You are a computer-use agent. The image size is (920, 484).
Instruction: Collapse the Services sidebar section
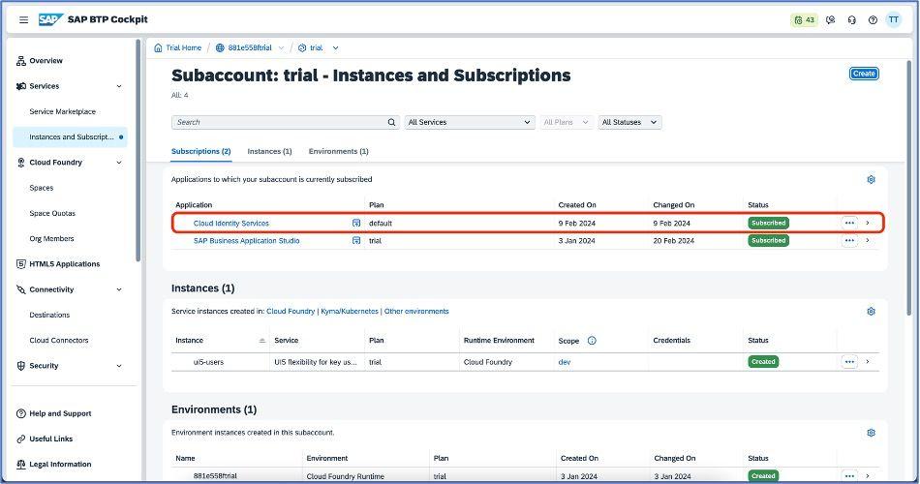tap(119, 86)
